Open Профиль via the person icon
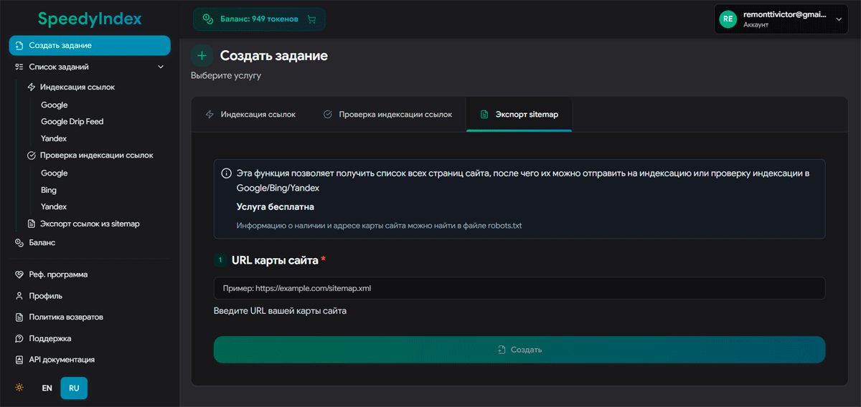861x407 pixels. pyautogui.click(x=19, y=296)
